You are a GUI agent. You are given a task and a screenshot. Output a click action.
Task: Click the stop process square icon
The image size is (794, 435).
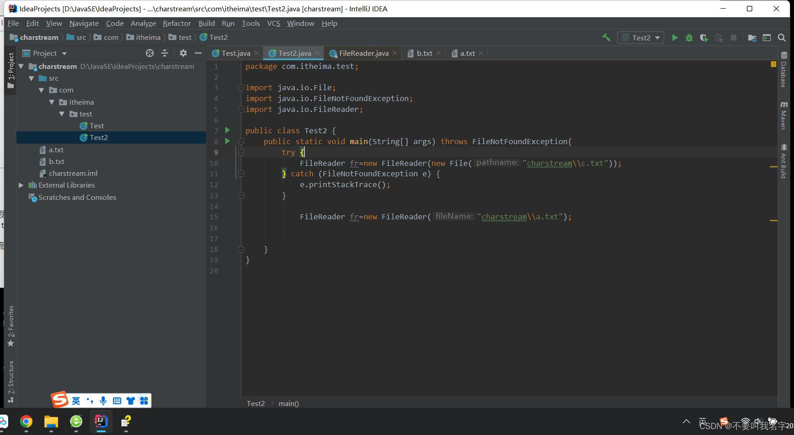[x=733, y=38]
